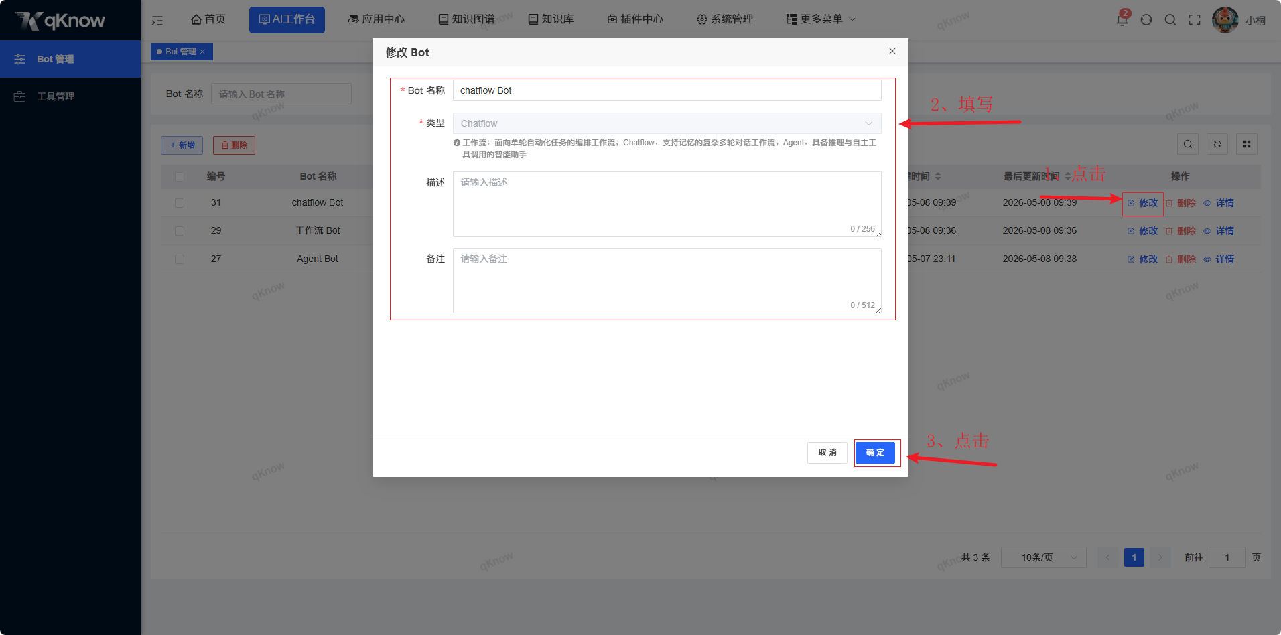1281x635 pixels.
Task: Refresh the Bot table list
Action: (1217, 144)
